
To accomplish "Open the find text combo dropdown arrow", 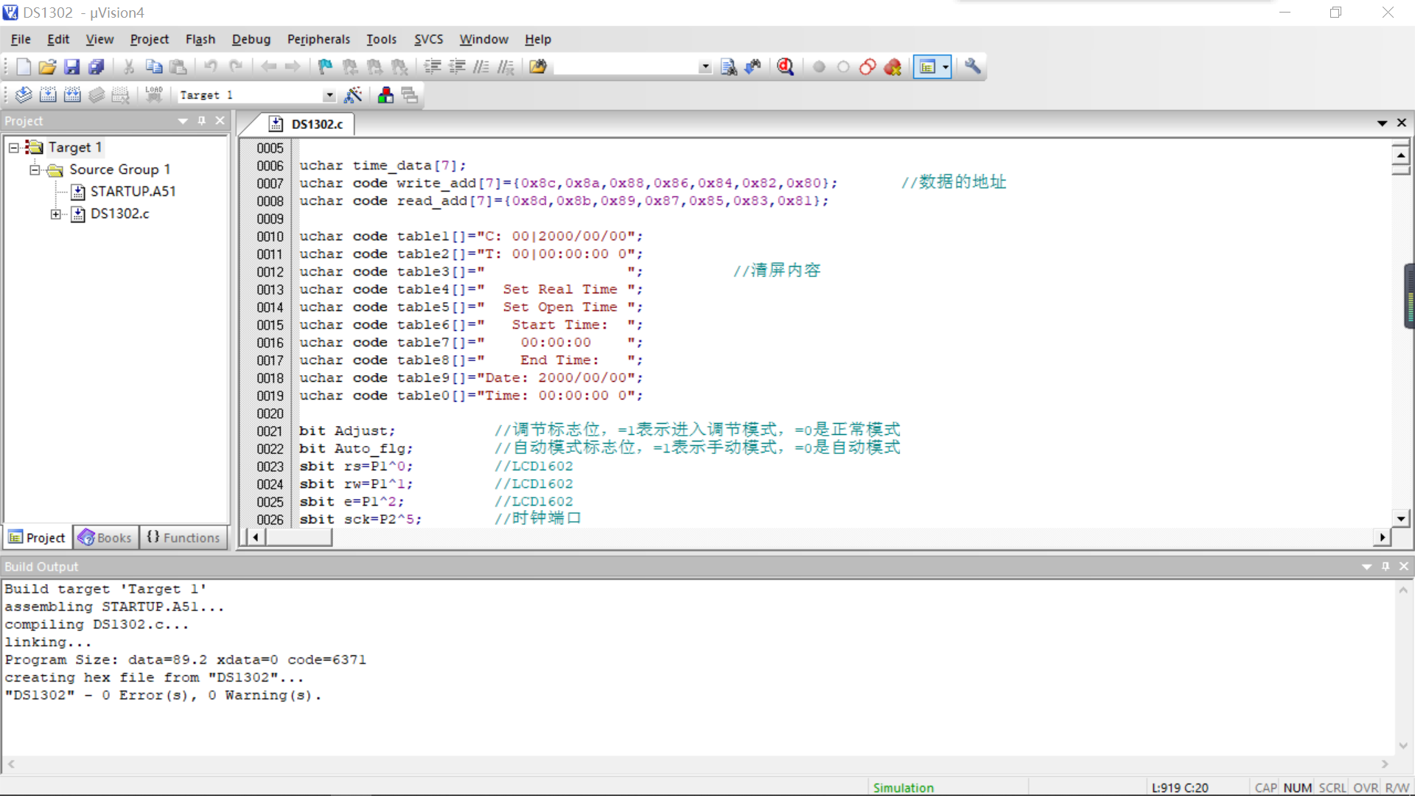I will pos(705,67).
